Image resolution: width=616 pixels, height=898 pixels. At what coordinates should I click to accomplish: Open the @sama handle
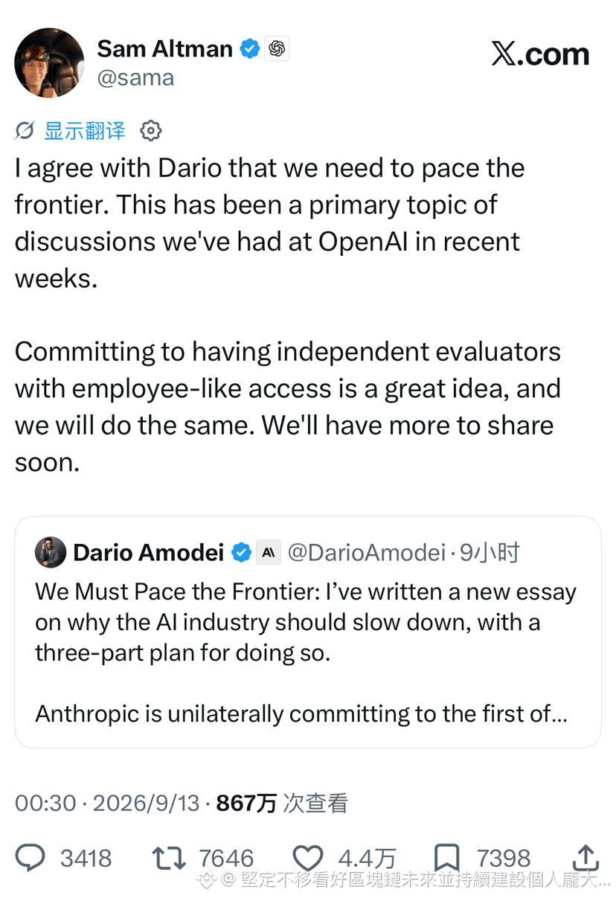[135, 77]
